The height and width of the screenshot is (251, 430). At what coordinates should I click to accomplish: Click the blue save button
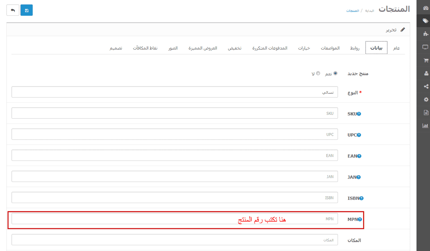pos(27,10)
